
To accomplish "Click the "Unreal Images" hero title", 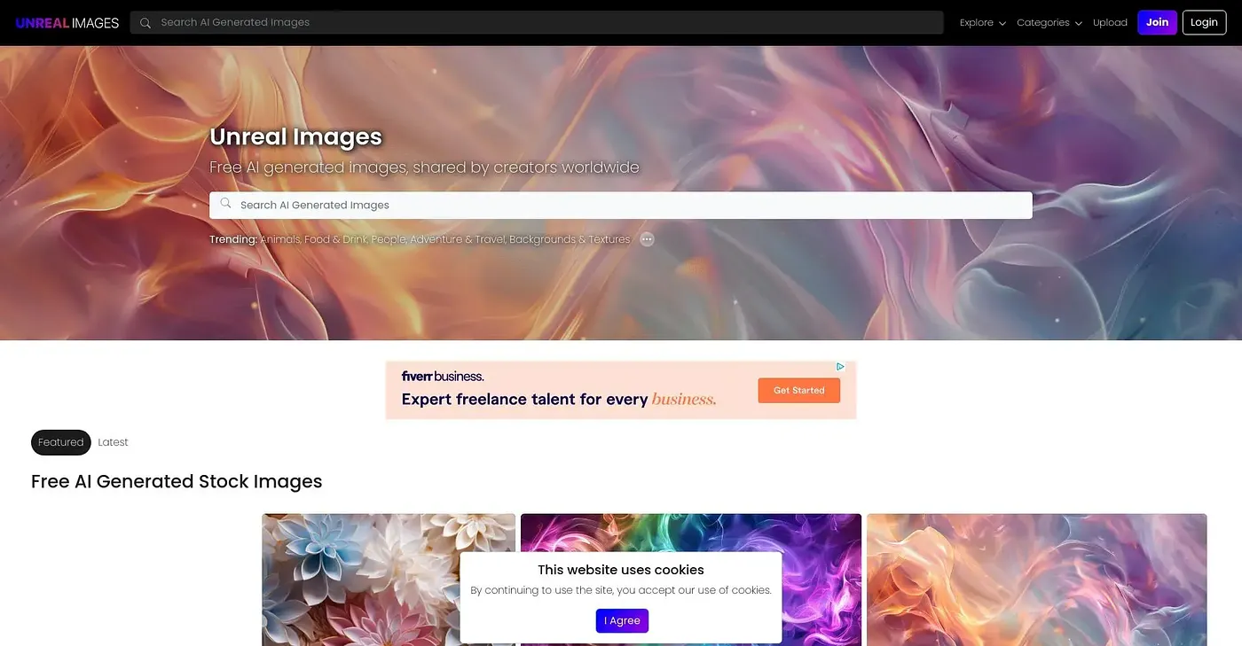I will [295, 136].
